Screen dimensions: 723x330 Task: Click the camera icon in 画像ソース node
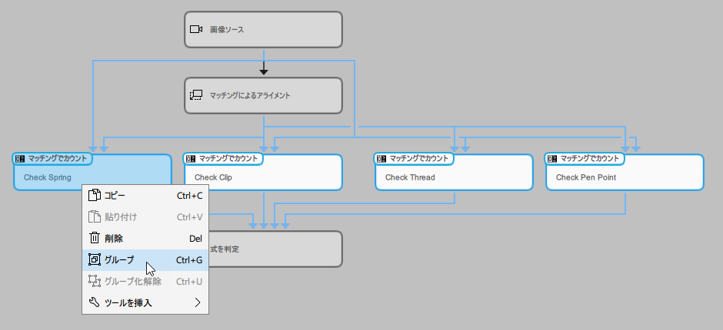(196, 29)
